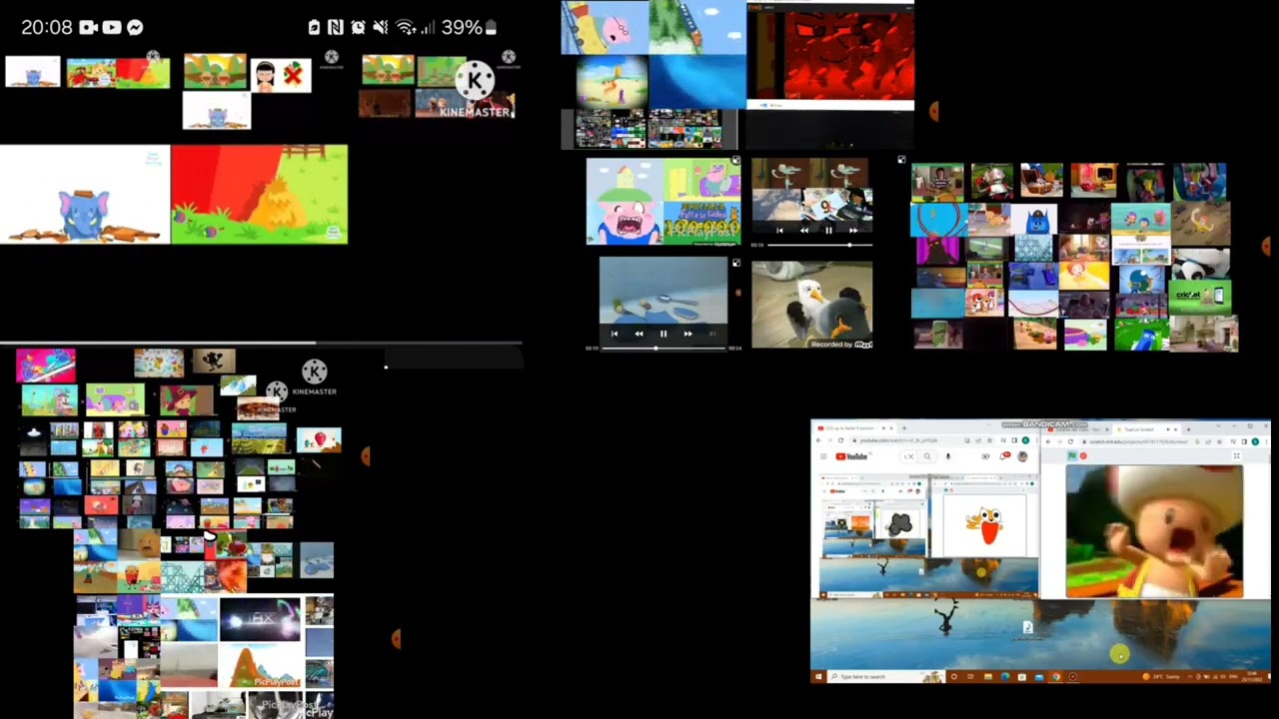This screenshot has width=1279, height=719.
Task: Skip to previous in spoon video player
Action: [614, 334]
